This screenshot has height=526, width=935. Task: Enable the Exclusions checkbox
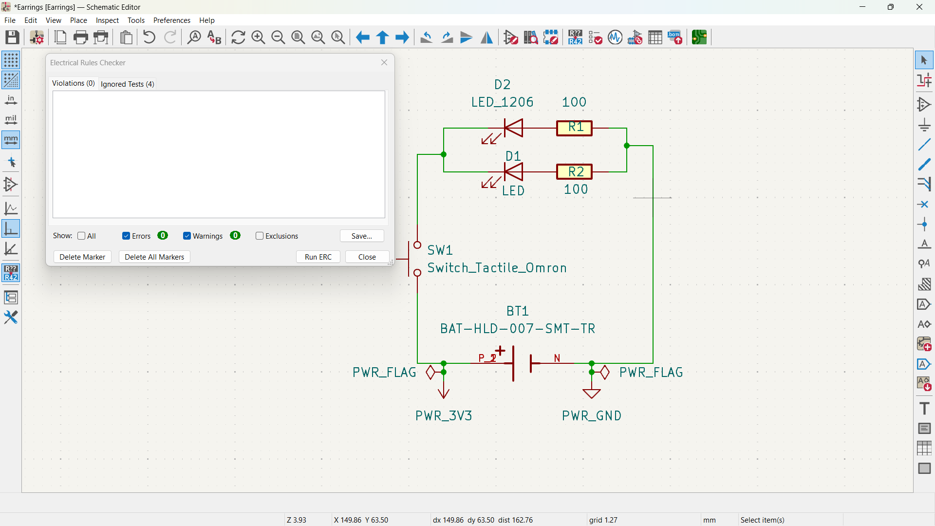260,236
